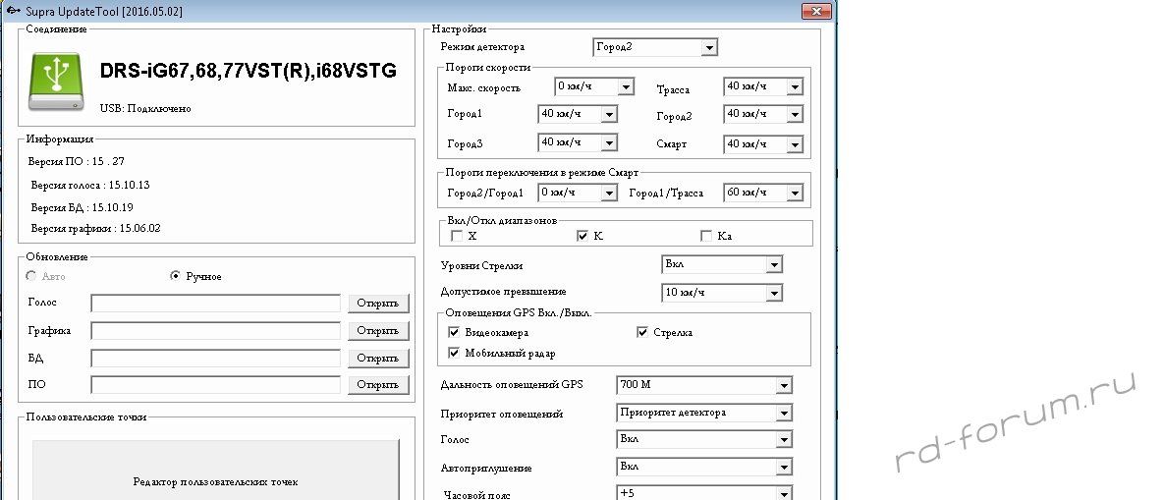The width and height of the screenshot is (1164, 500).
Task: Click the USB app icon in title bar
Action: click(13, 11)
